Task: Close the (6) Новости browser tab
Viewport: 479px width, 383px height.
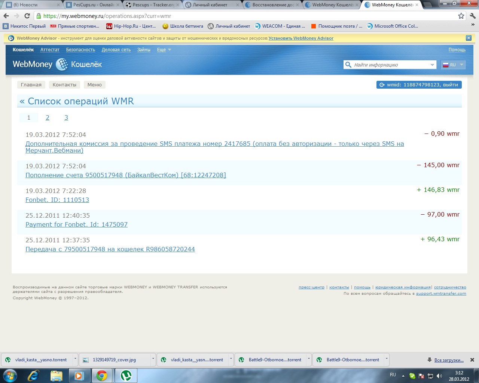Action: click(58, 5)
